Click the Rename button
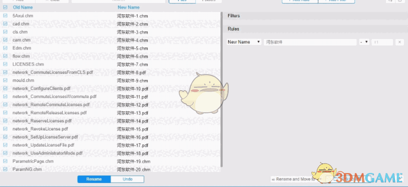This screenshot has width=408, height=187. (94, 179)
